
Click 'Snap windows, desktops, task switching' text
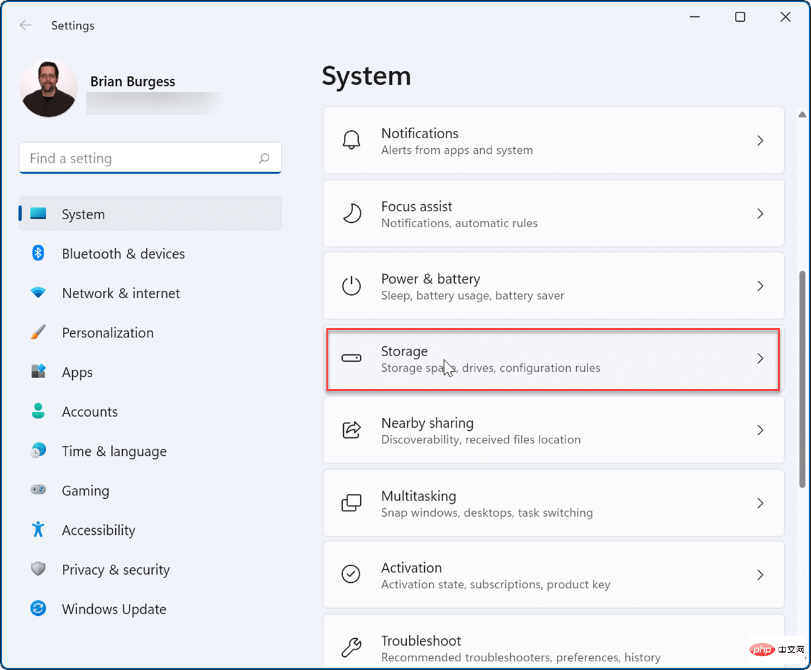487,512
